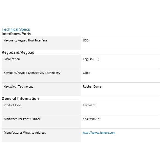
Task: Click the Keyboard/Keypad section heading
Action: tap(18, 52)
